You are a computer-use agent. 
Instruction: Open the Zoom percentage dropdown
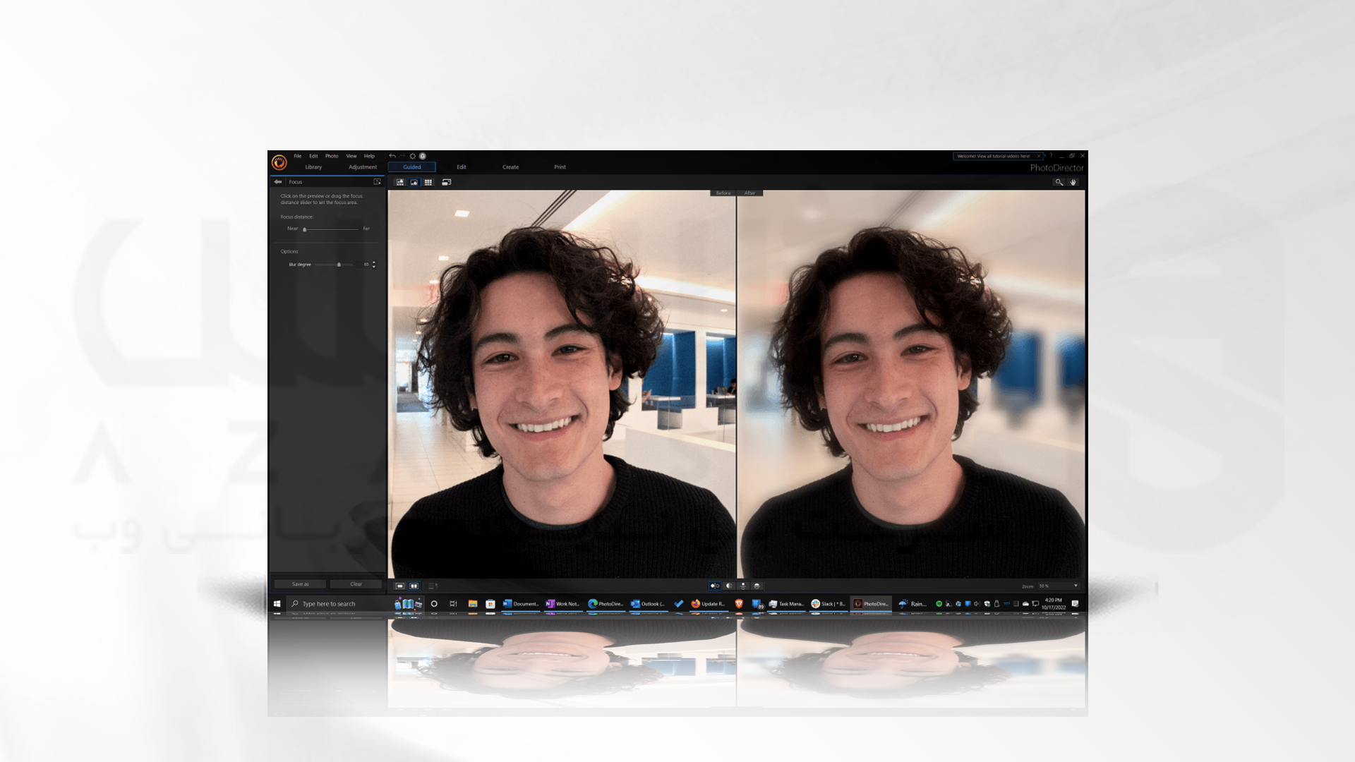(x=1058, y=586)
